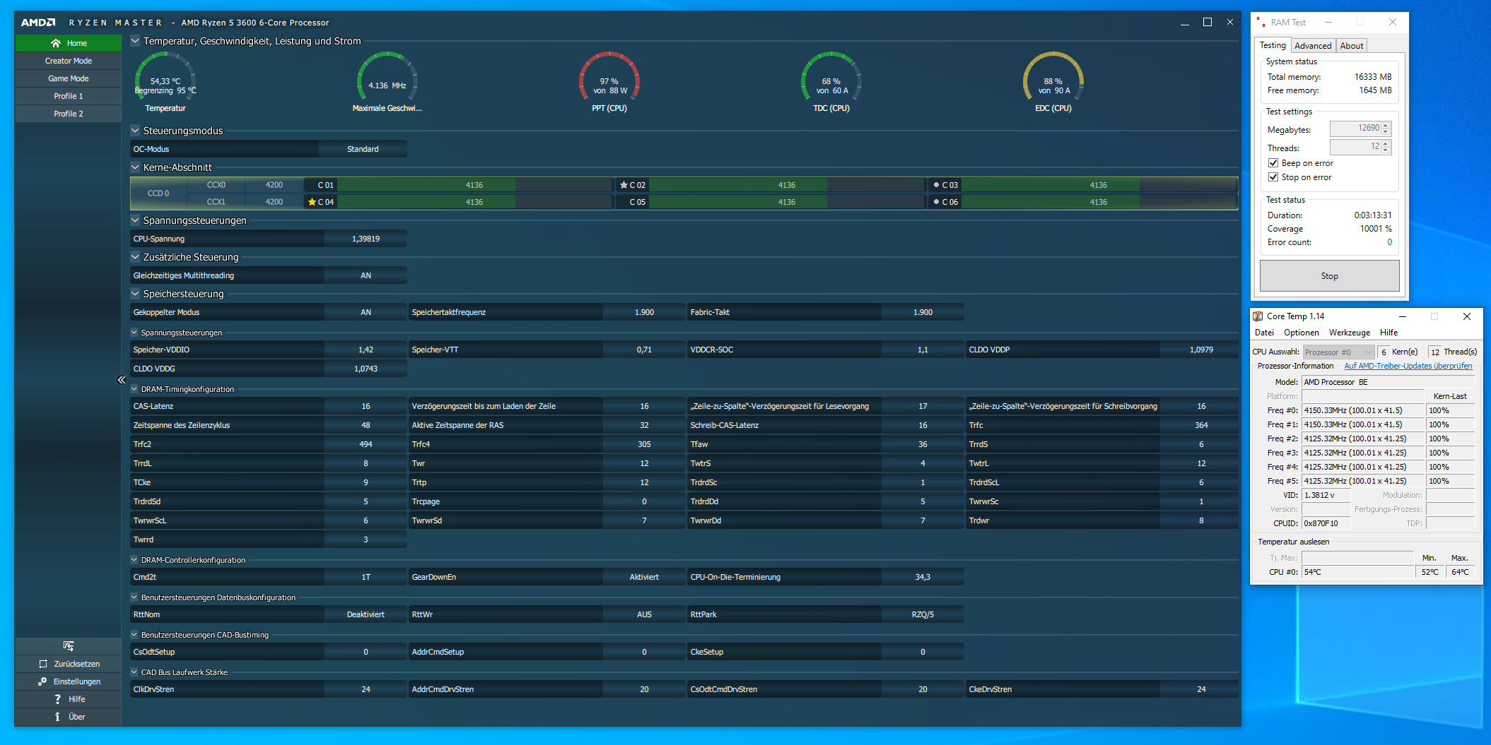Viewport: 1491px width, 745px height.
Task: Click the C 05 core speed bar
Action: point(787,202)
